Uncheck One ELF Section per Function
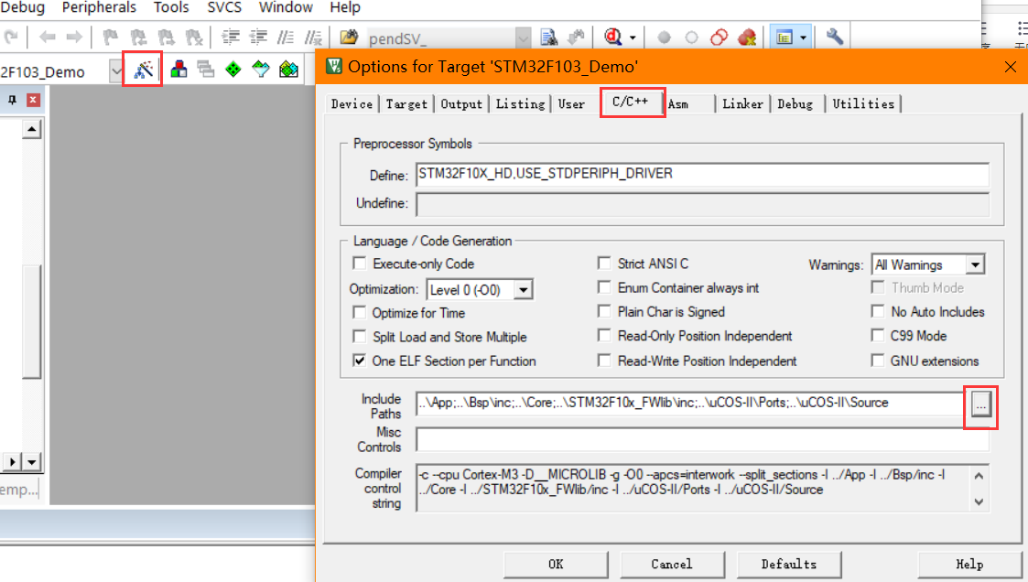Image resolution: width=1028 pixels, height=582 pixels. click(x=360, y=361)
